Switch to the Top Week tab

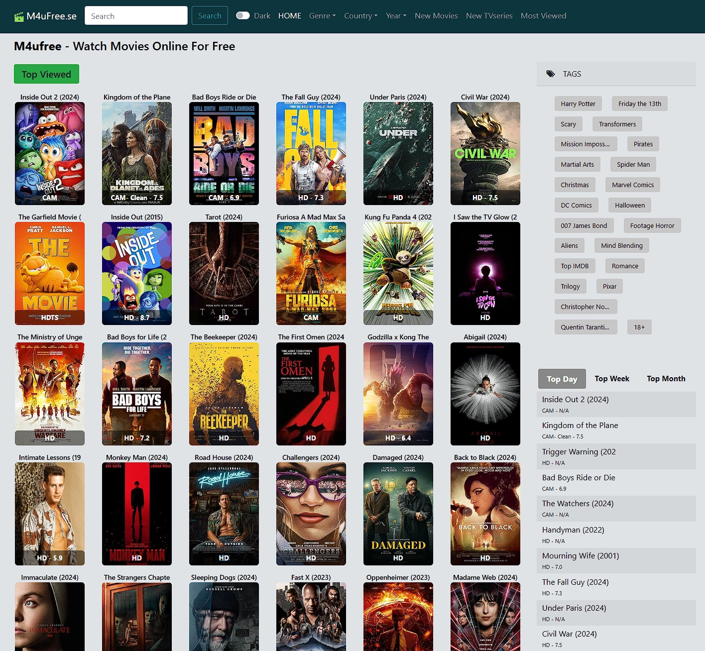611,379
